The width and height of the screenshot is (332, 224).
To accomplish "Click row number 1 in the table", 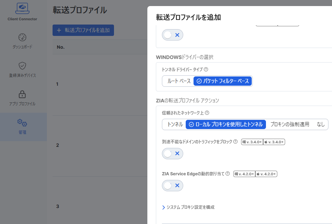I will [x=57, y=84].
